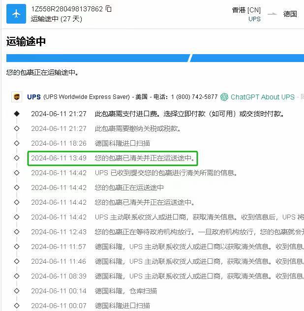This screenshot has width=304, height=311.
Task: Select tracking number 1Z558R280498137862
Action: point(67,9)
